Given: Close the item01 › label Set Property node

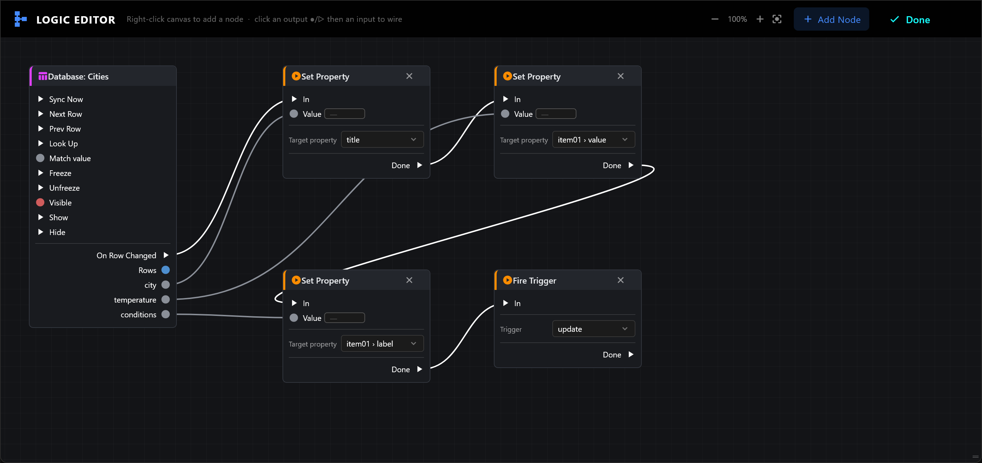Looking at the screenshot, I should [409, 280].
